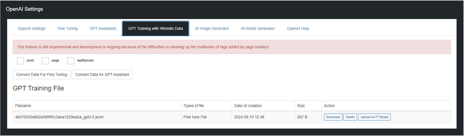Click the experimental feature warning banner
The image size is (464, 136).
[x=232, y=47]
